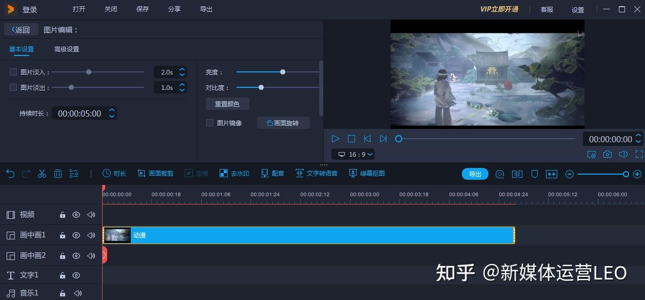Click the blue 导出 export button

pyautogui.click(x=475, y=174)
